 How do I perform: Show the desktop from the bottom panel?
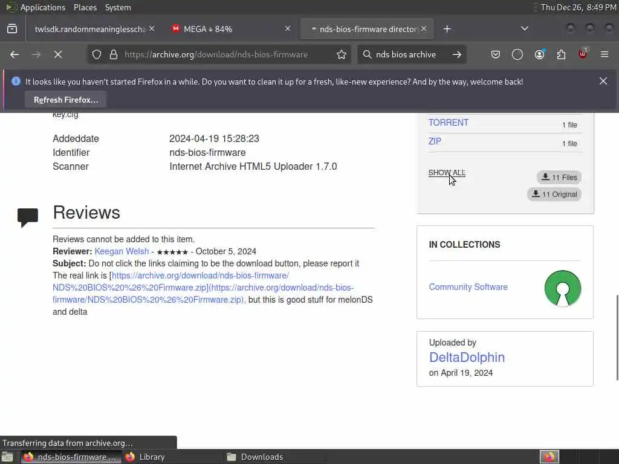[x=7, y=457]
